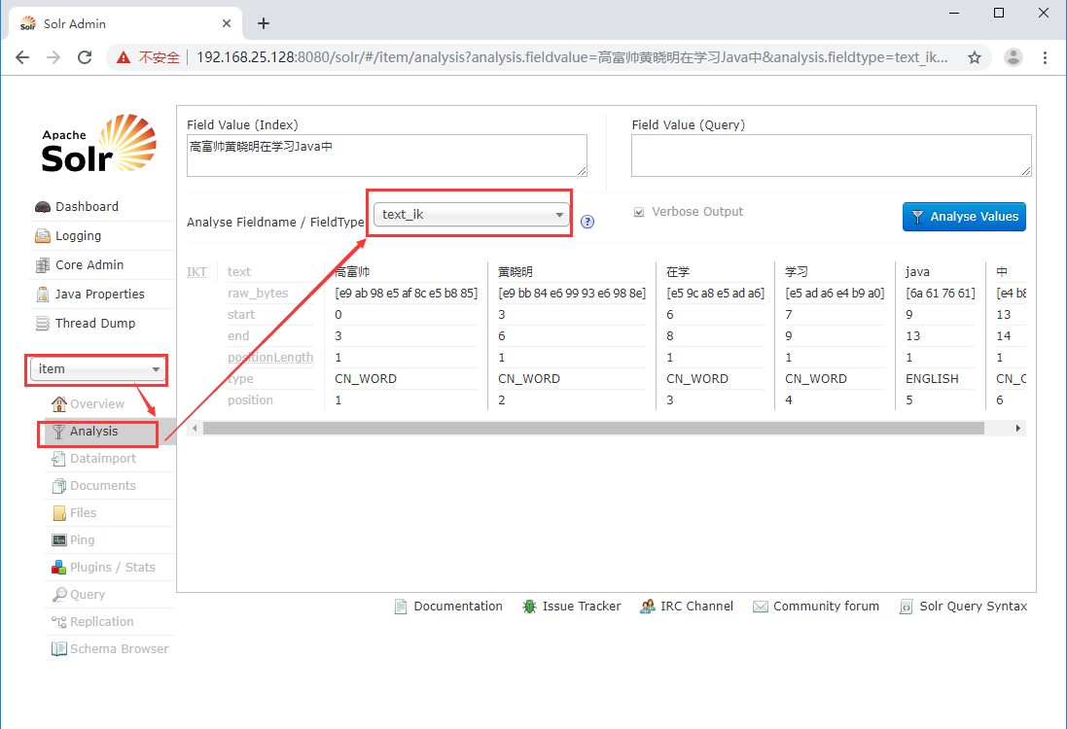
Task: Click the Dashboard gauge icon
Action: (x=42, y=207)
